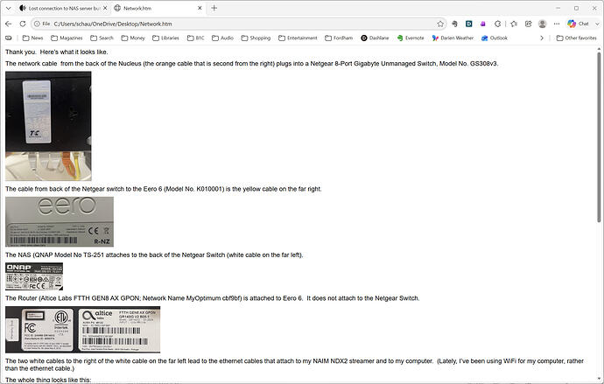Click the text 'Eero 6 (Model No. K010001)'

click(185, 189)
